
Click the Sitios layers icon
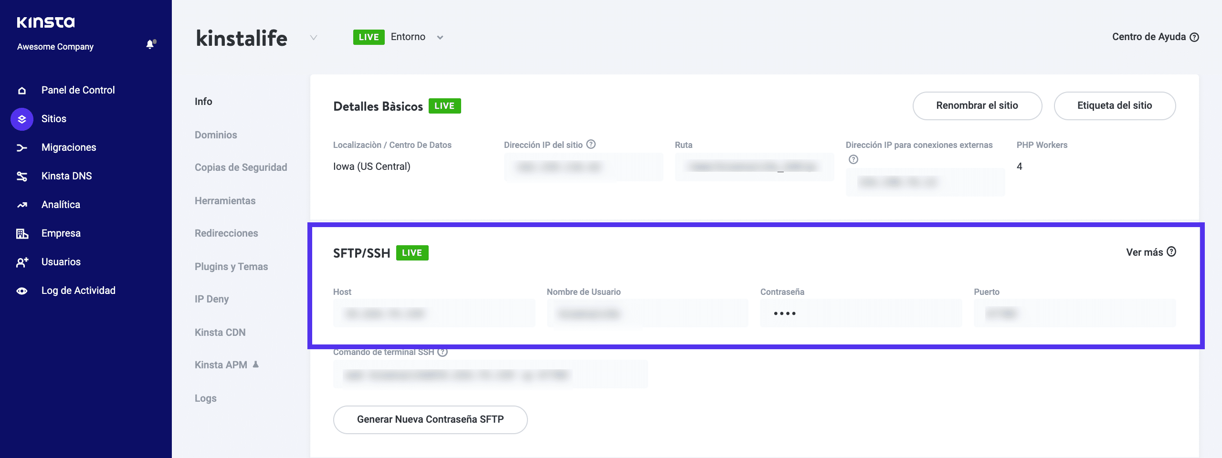click(22, 119)
